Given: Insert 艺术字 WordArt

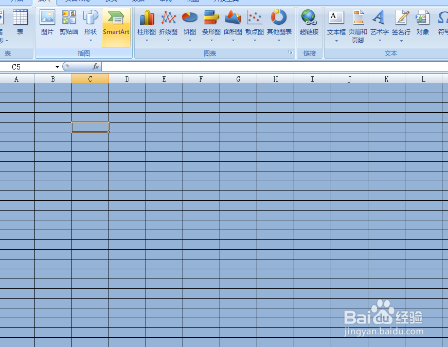Looking at the screenshot, I should (x=380, y=26).
